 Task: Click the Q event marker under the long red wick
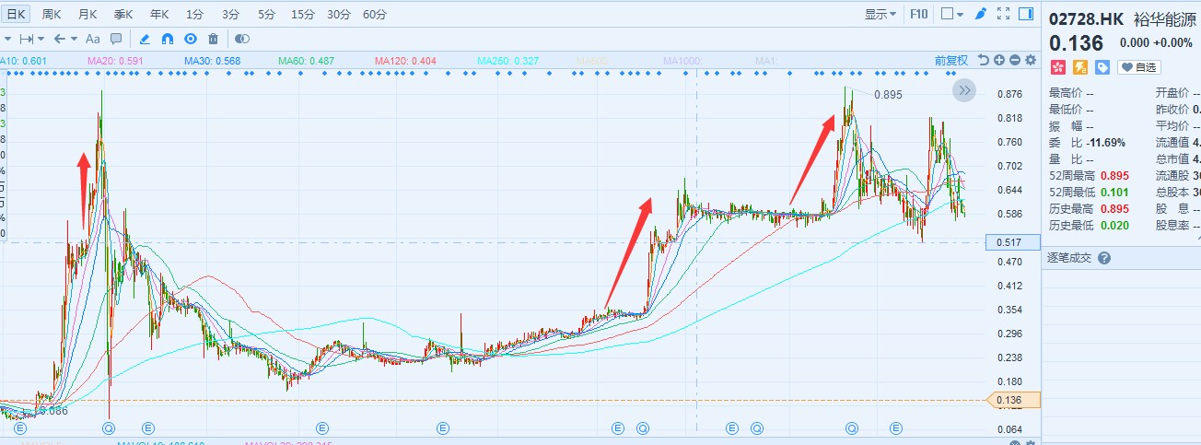pos(109,428)
